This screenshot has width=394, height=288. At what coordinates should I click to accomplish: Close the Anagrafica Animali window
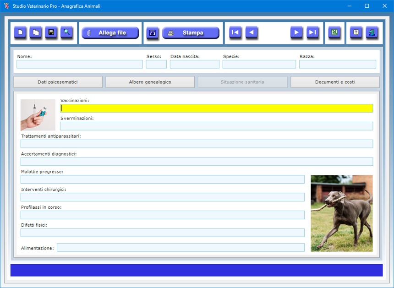385,6
